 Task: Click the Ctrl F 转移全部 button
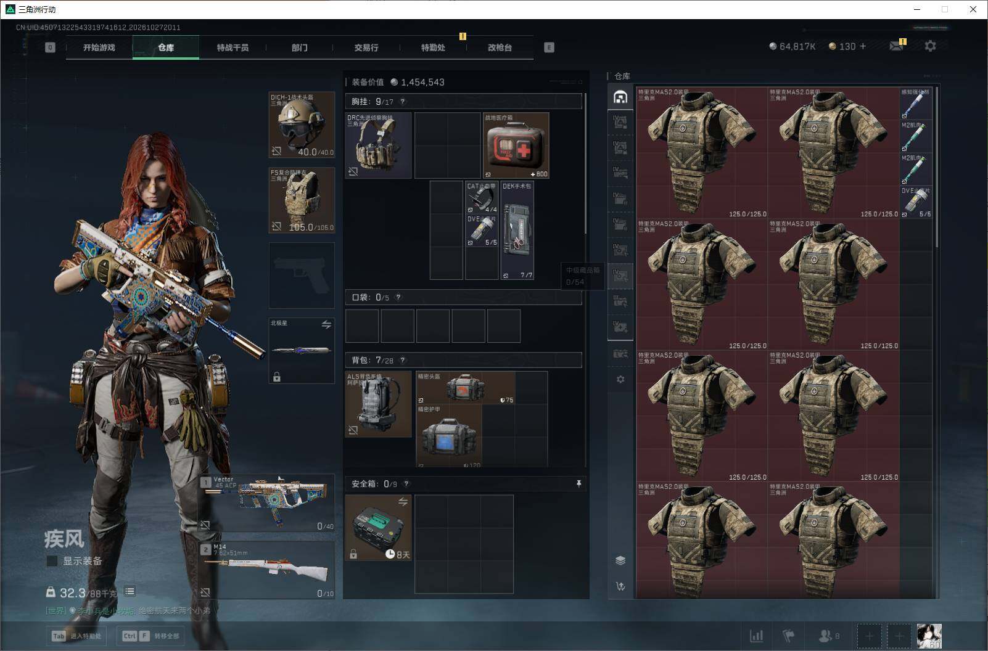[152, 636]
